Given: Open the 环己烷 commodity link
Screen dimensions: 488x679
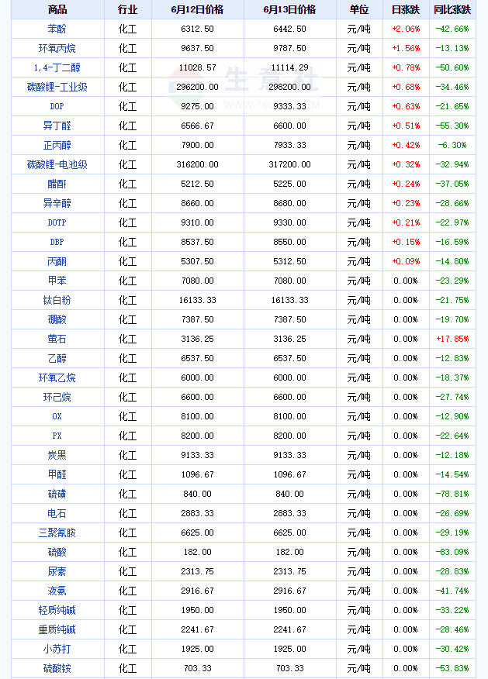Looking at the screenshot, I should 57,397.
